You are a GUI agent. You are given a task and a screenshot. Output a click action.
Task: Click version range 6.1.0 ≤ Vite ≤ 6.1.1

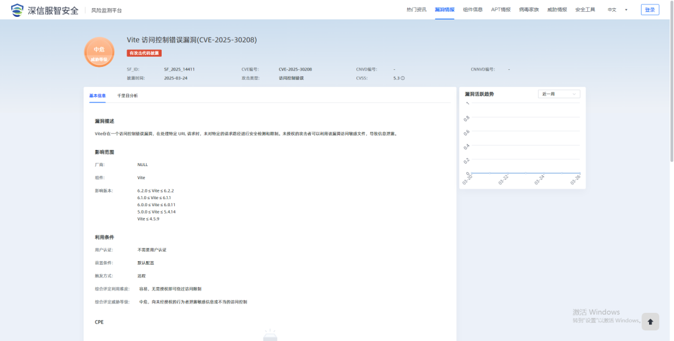(x=154, y=198)
